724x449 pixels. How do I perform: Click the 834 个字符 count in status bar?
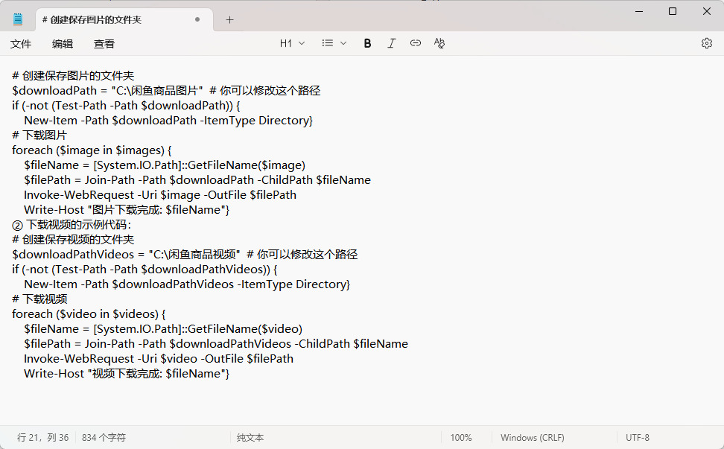(104, 438)
